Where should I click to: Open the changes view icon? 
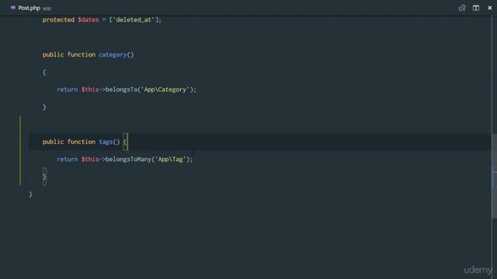(462, 8)
